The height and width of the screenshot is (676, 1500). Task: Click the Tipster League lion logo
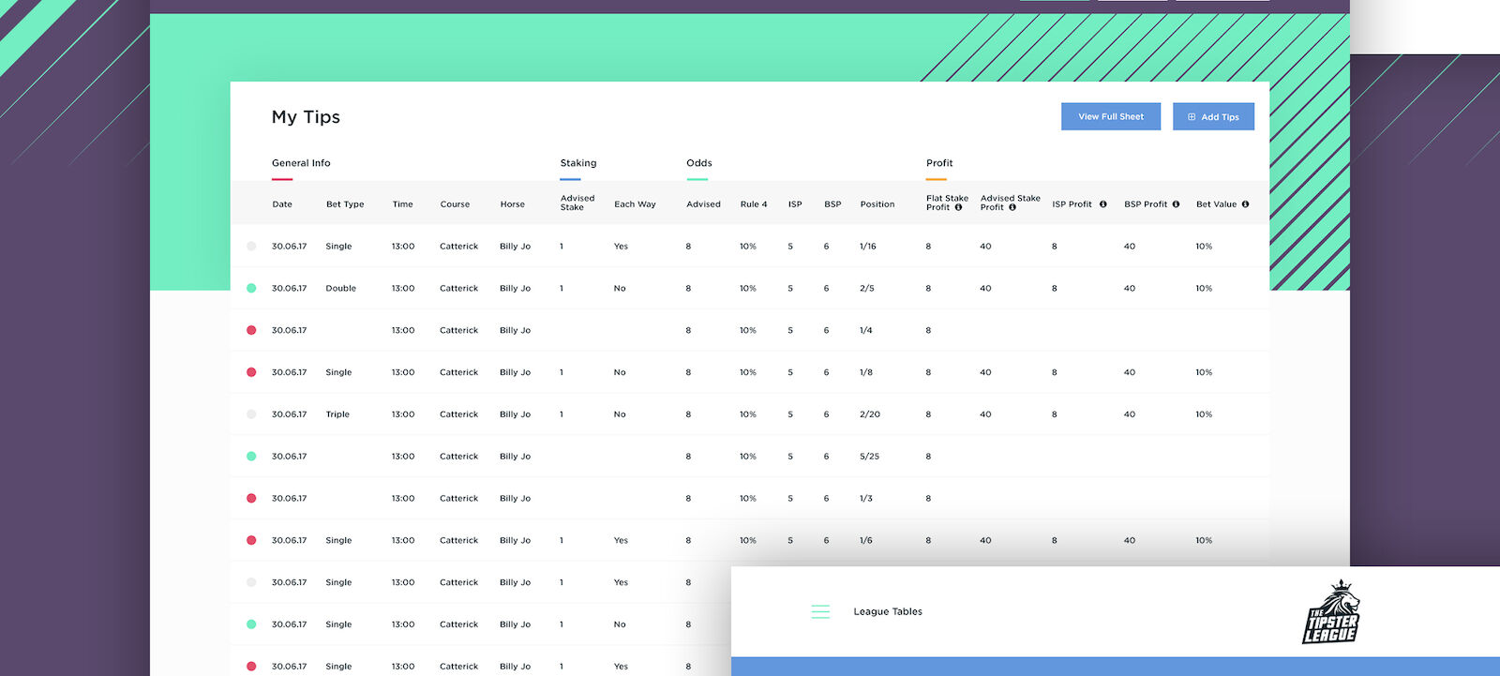[x=1331, y=612]
